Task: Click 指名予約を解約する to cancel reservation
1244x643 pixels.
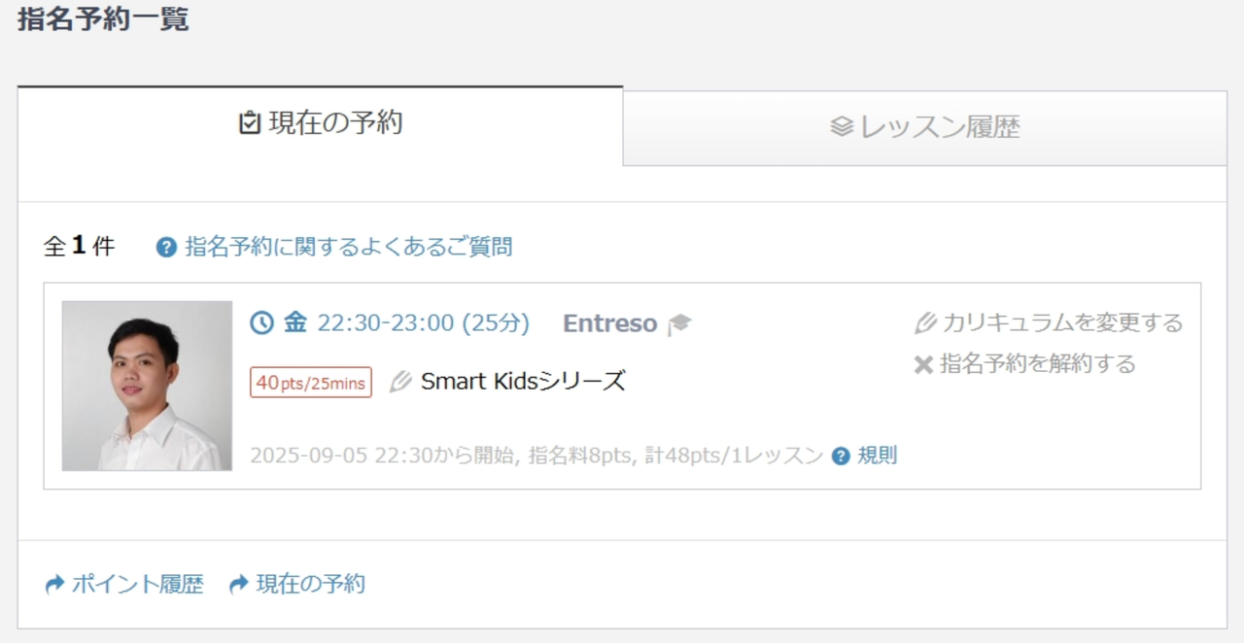Action: click(x=1037, y=364)
